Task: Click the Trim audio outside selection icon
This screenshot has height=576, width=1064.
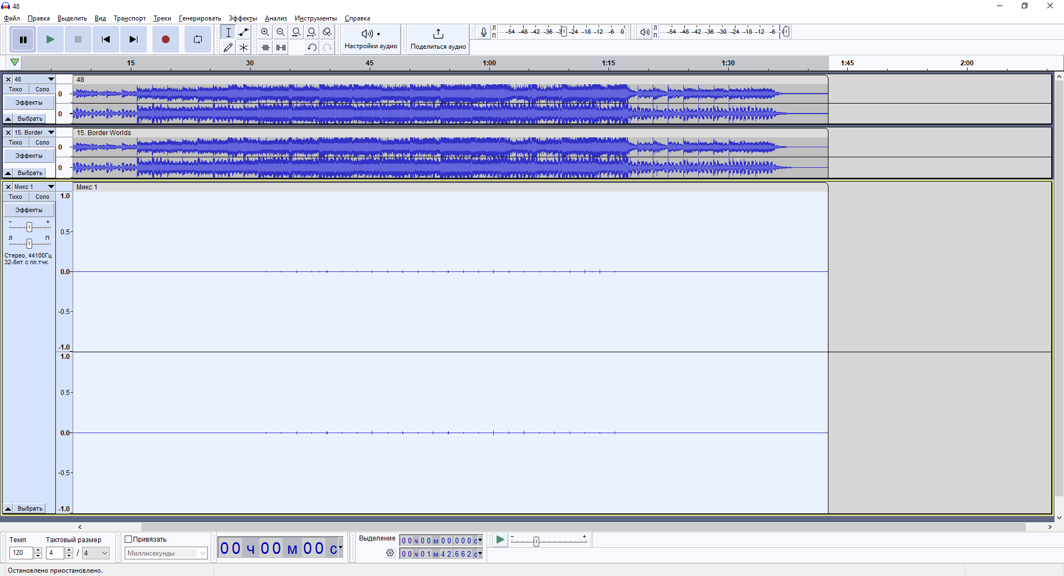Action: click(265, 48)
